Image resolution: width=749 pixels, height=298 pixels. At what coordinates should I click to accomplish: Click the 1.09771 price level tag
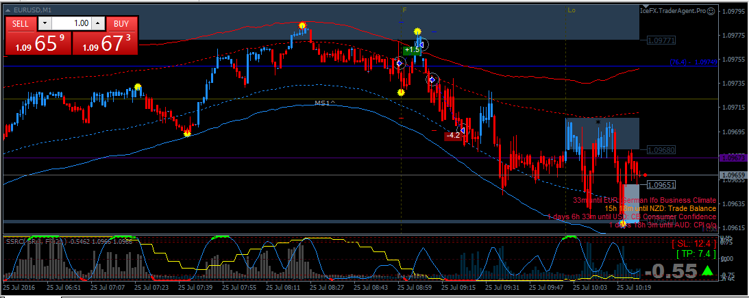click(661, 40)
